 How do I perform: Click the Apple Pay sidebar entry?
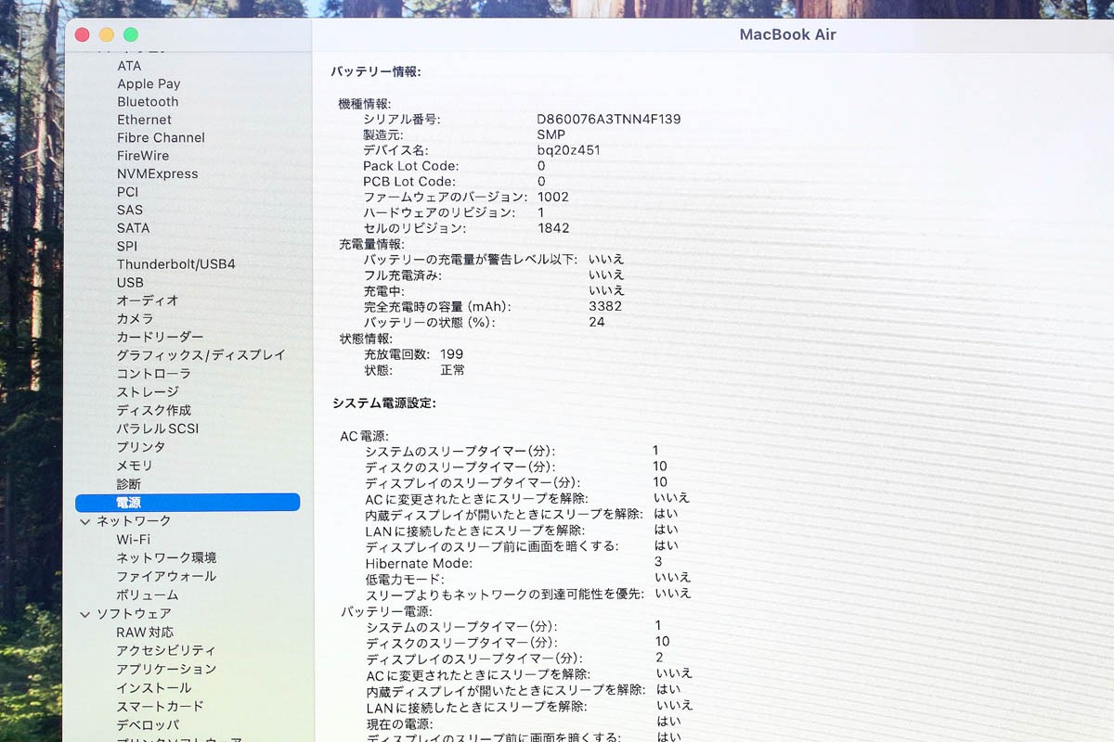click(x=149, y=83)
